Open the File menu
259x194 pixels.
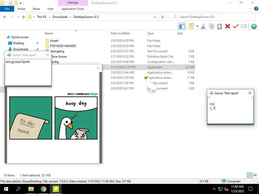point(7,9)
